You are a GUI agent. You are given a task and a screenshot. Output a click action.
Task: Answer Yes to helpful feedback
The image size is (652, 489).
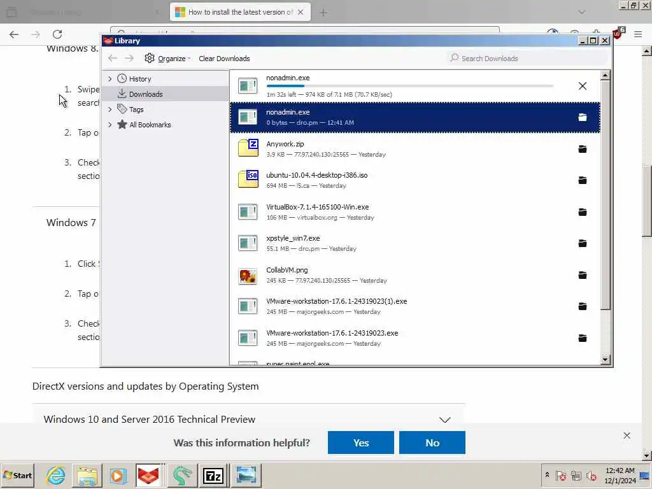coord(360,443)
